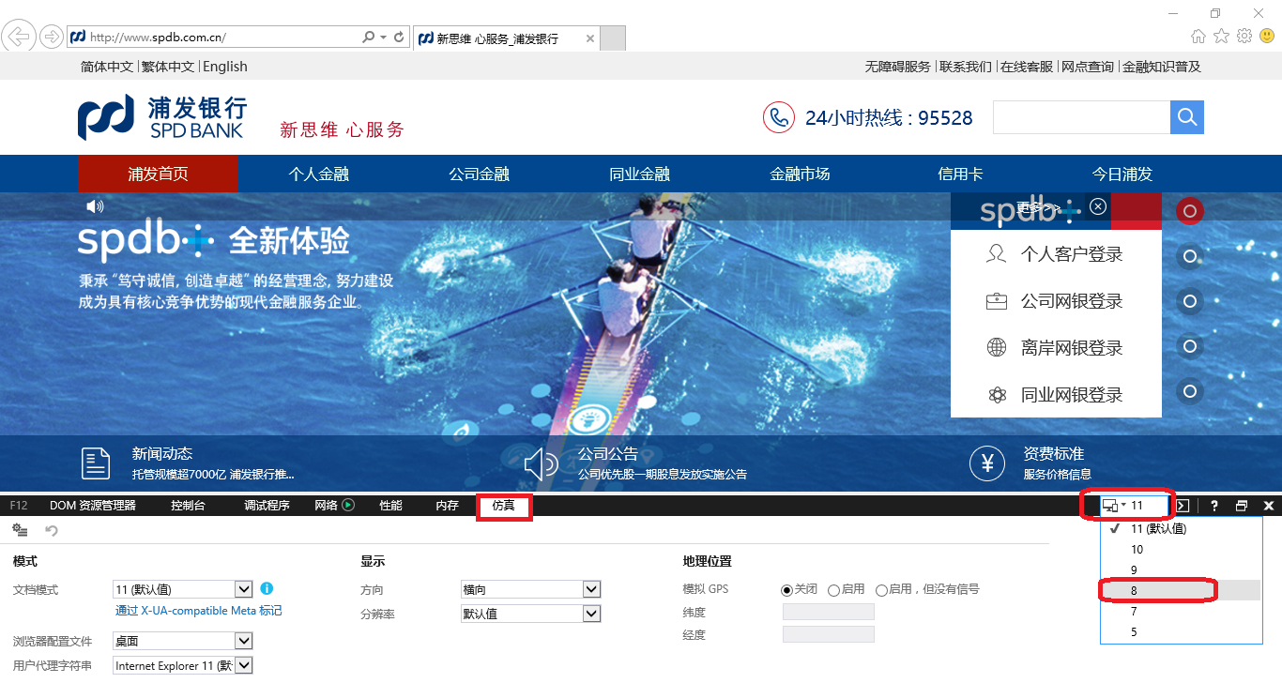Click the 新闻动态 document icon

click(96, 463)
